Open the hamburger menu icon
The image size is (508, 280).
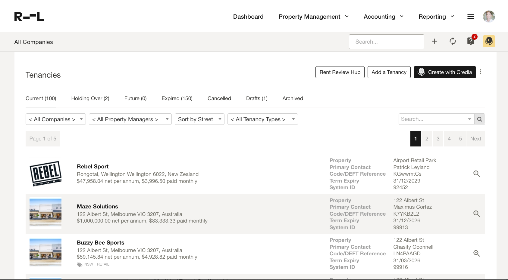[x=471, y=17]
